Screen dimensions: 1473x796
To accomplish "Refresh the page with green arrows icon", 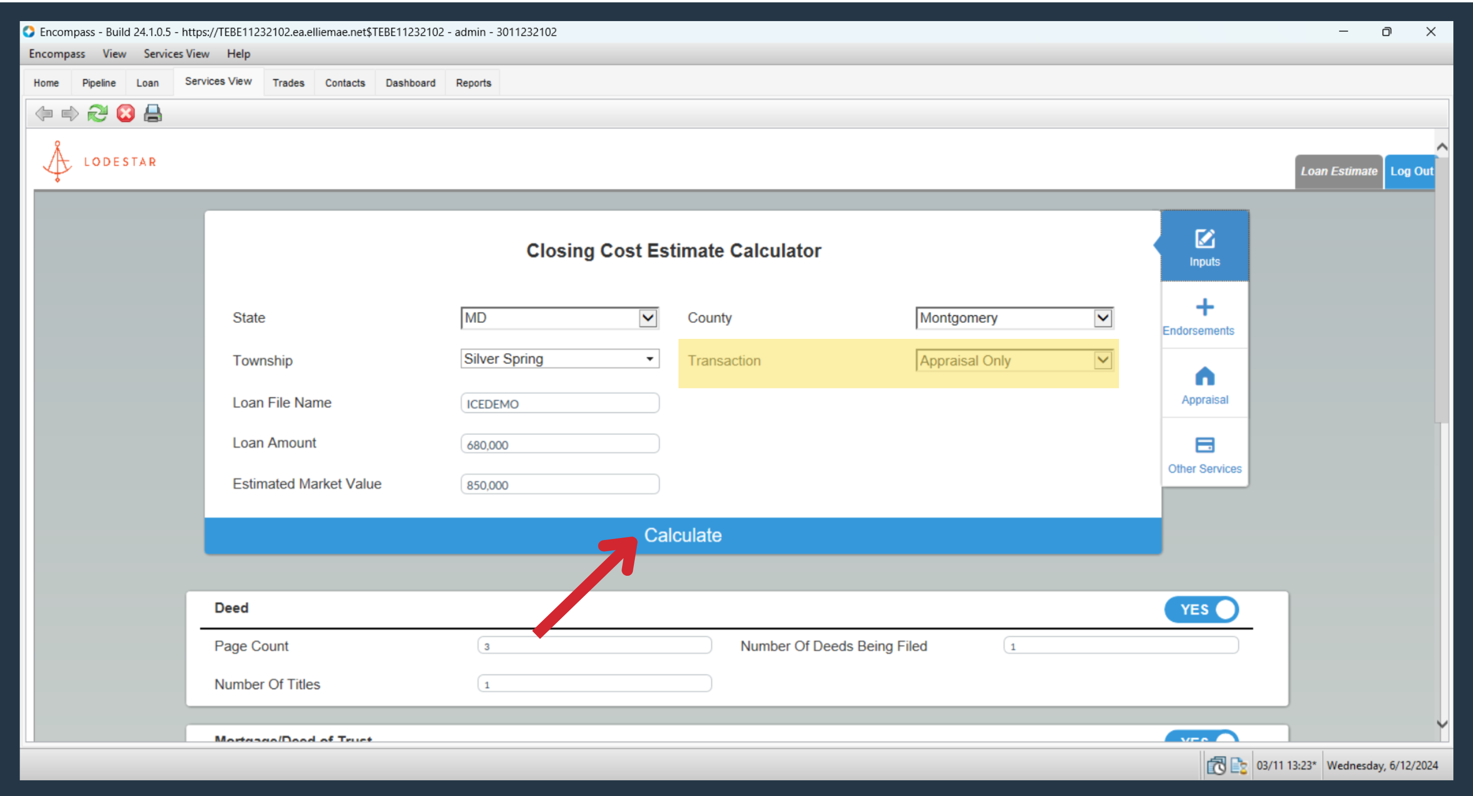I will [97, 114].
